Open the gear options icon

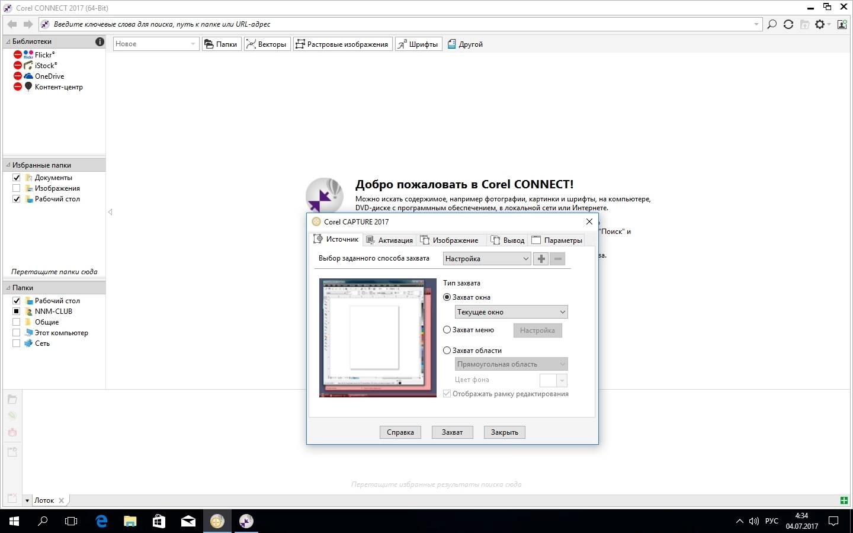(x=820, y=24)
